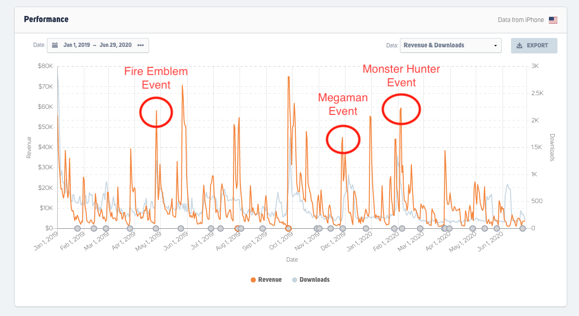
Task: Click the three-dots icon in date range box
Action: (x=141, y=45)
